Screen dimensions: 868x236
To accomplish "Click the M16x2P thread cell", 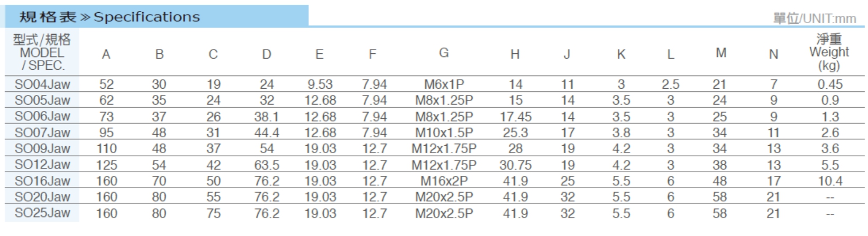I will pyautogui.click(x=444, y=181).
